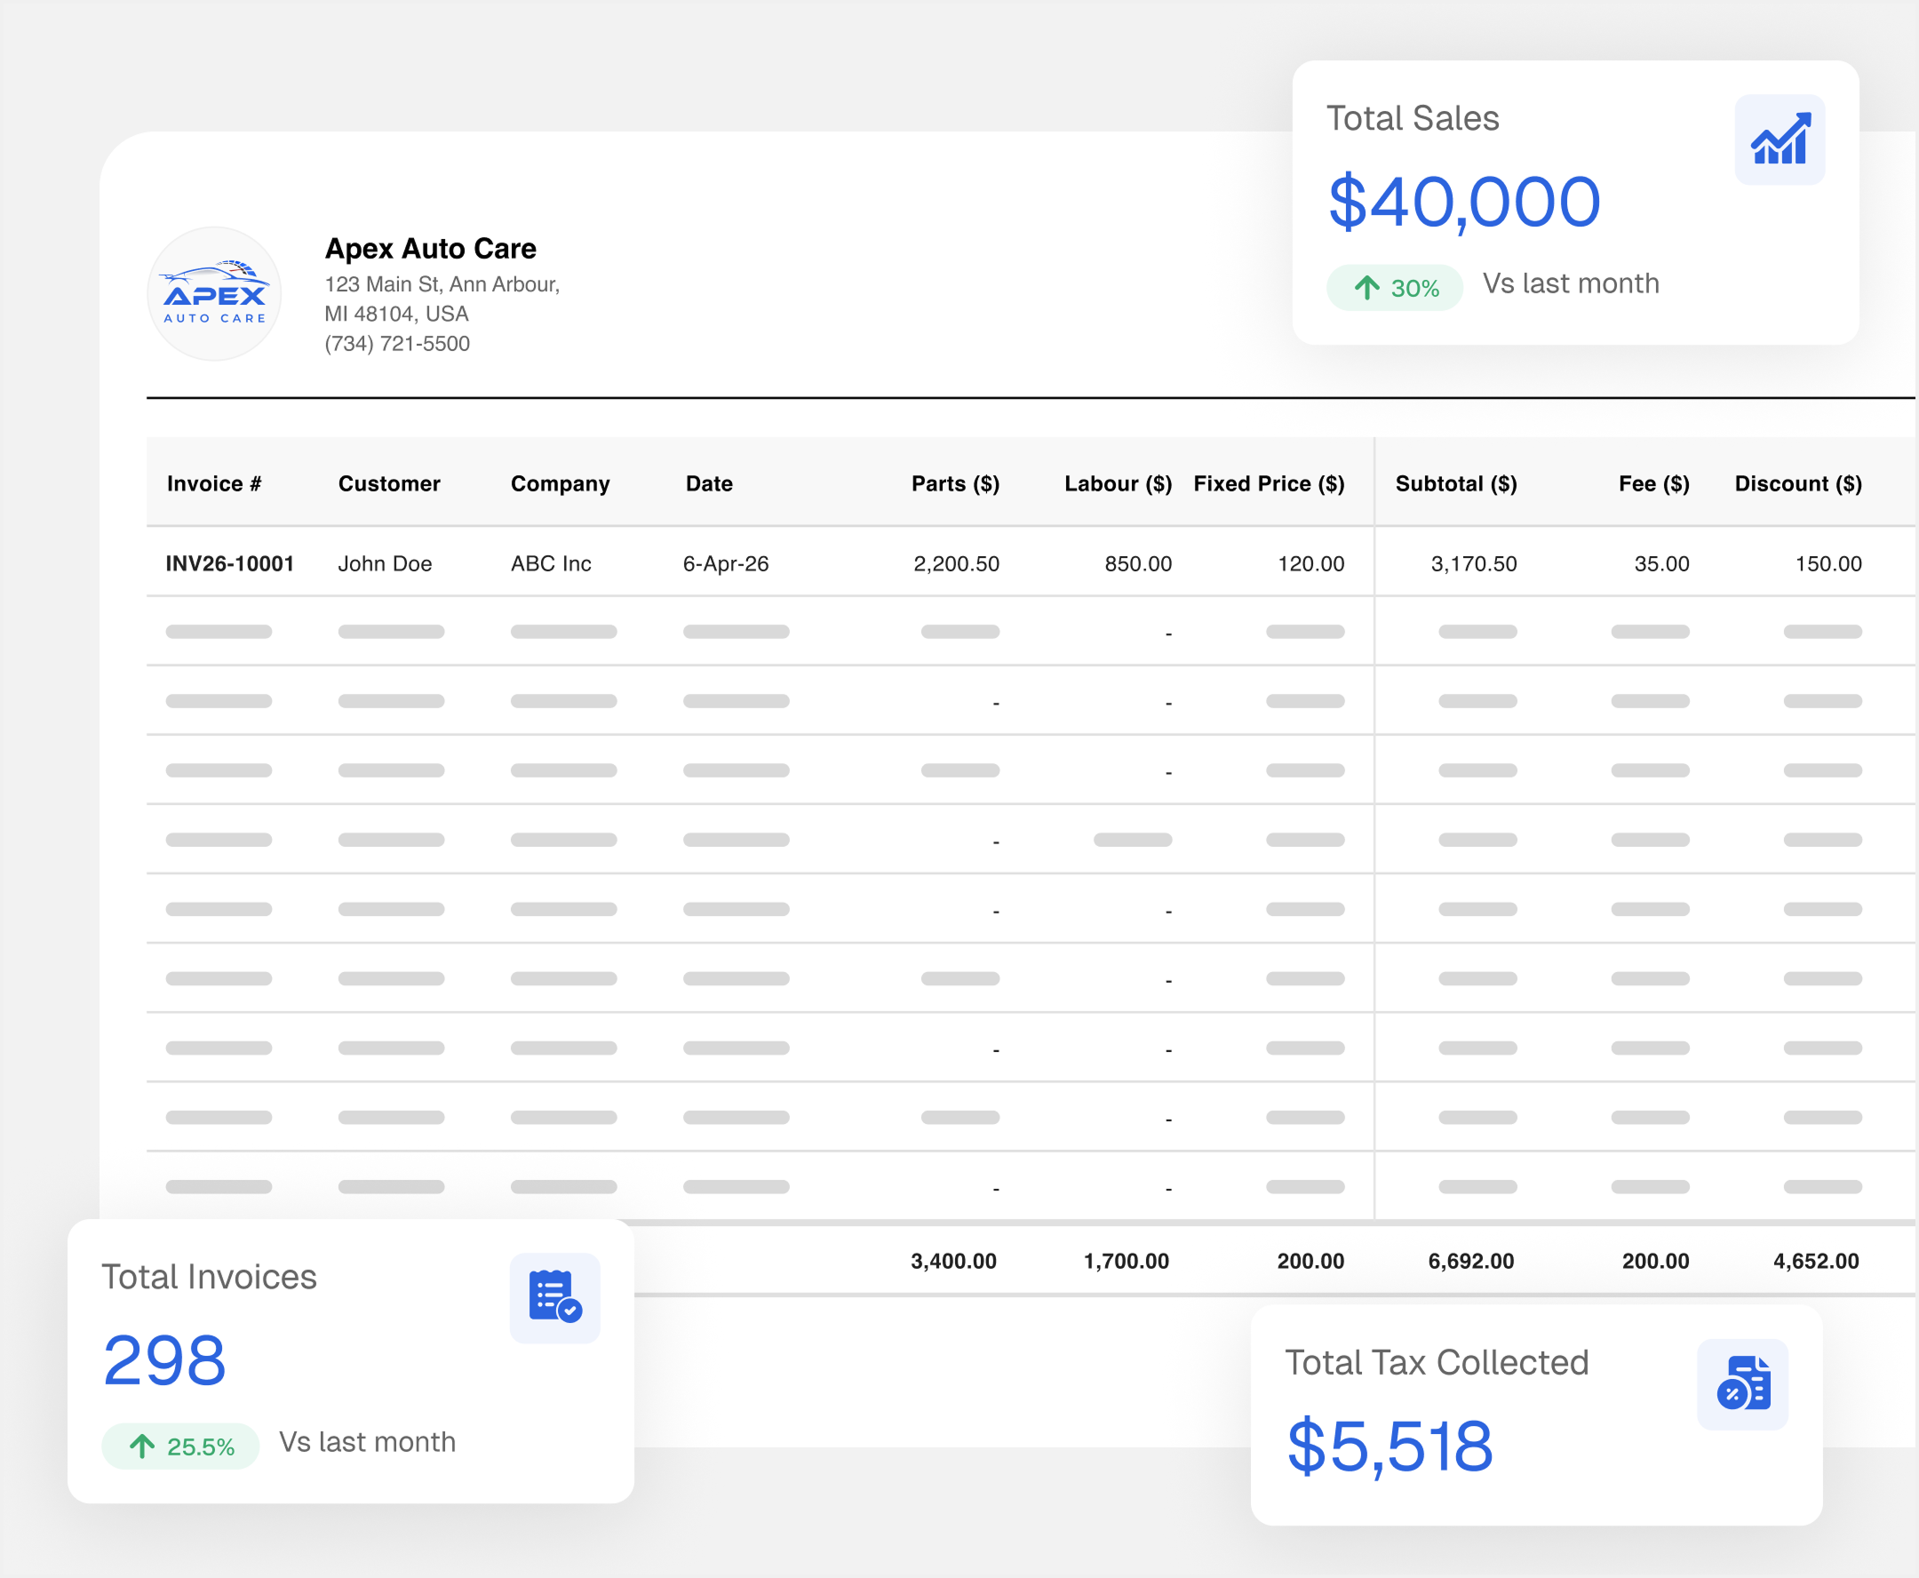Click the $40,000 total sales value
Viewport: 1919px width, 1578px height.
coord(1463,202)
